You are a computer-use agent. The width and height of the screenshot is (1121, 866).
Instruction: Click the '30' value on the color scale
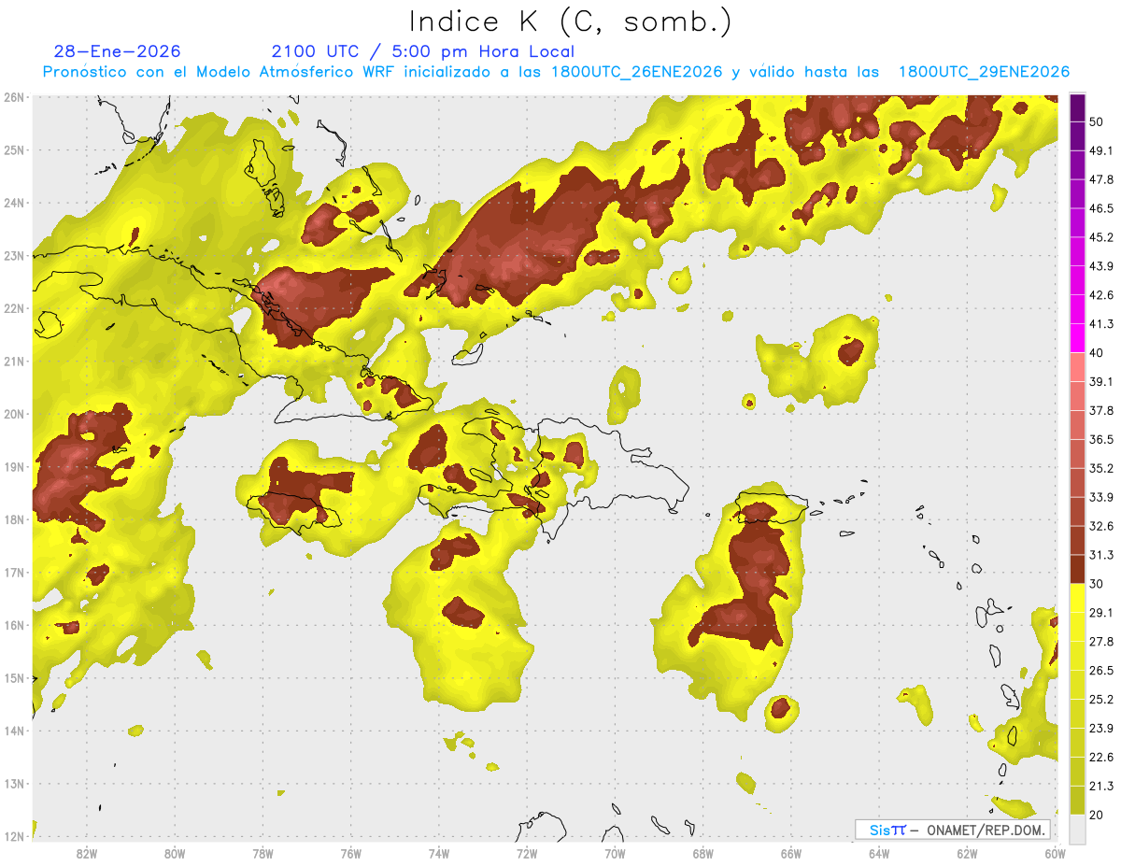click(1097, 584)
